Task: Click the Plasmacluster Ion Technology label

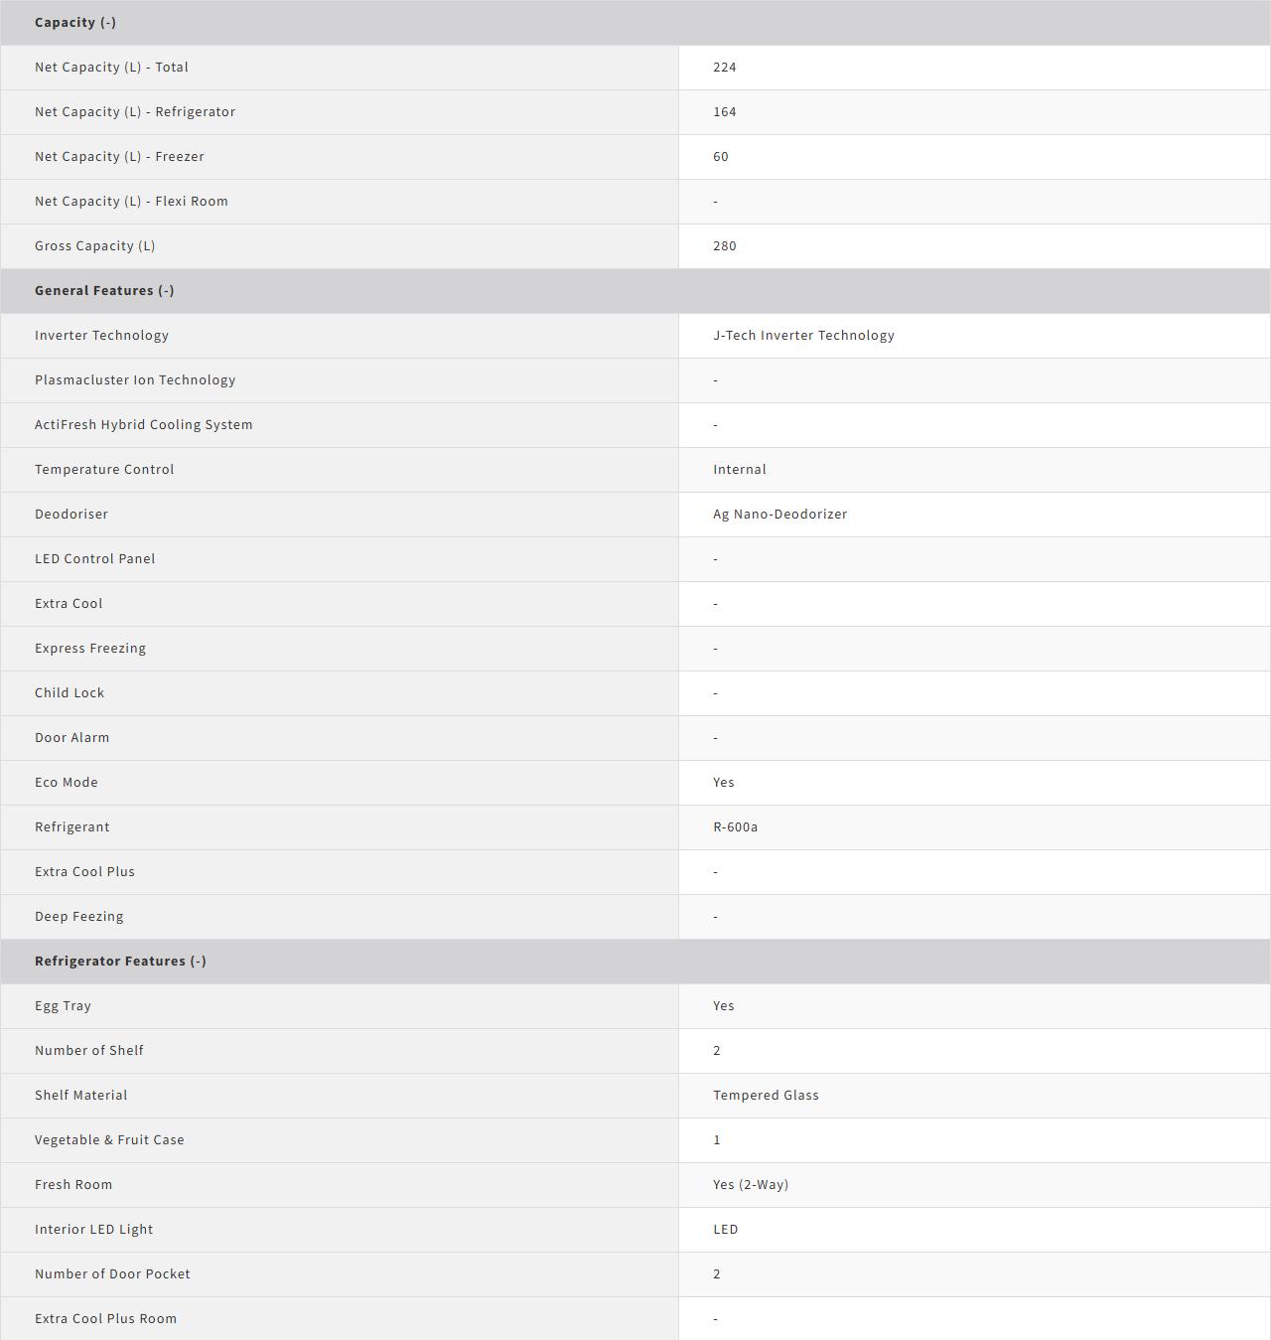Action: (135, 380)
